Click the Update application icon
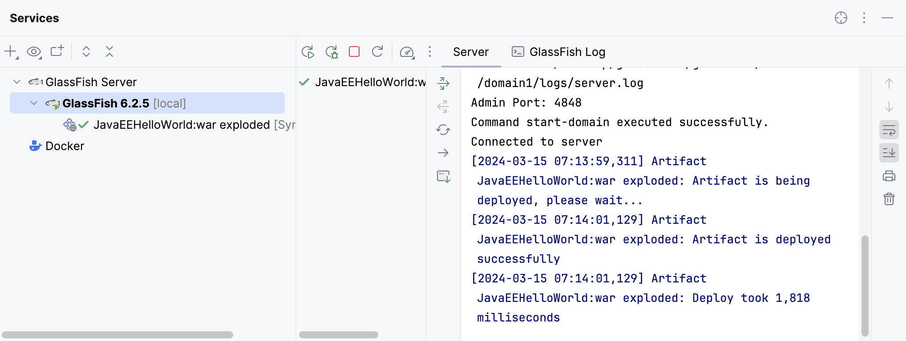The image size is (906, 341). [x=377, y=52]
